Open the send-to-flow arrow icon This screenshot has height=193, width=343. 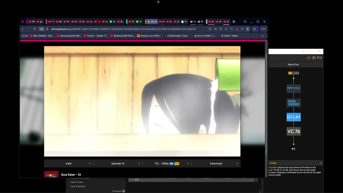[226, 29]
